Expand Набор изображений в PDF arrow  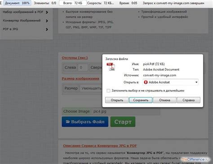point(47,12)
